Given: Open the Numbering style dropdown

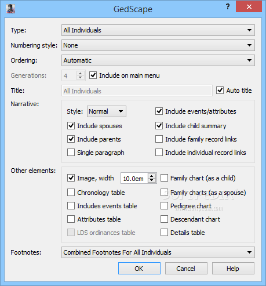Looking at the screenshot, I should 158,45.
